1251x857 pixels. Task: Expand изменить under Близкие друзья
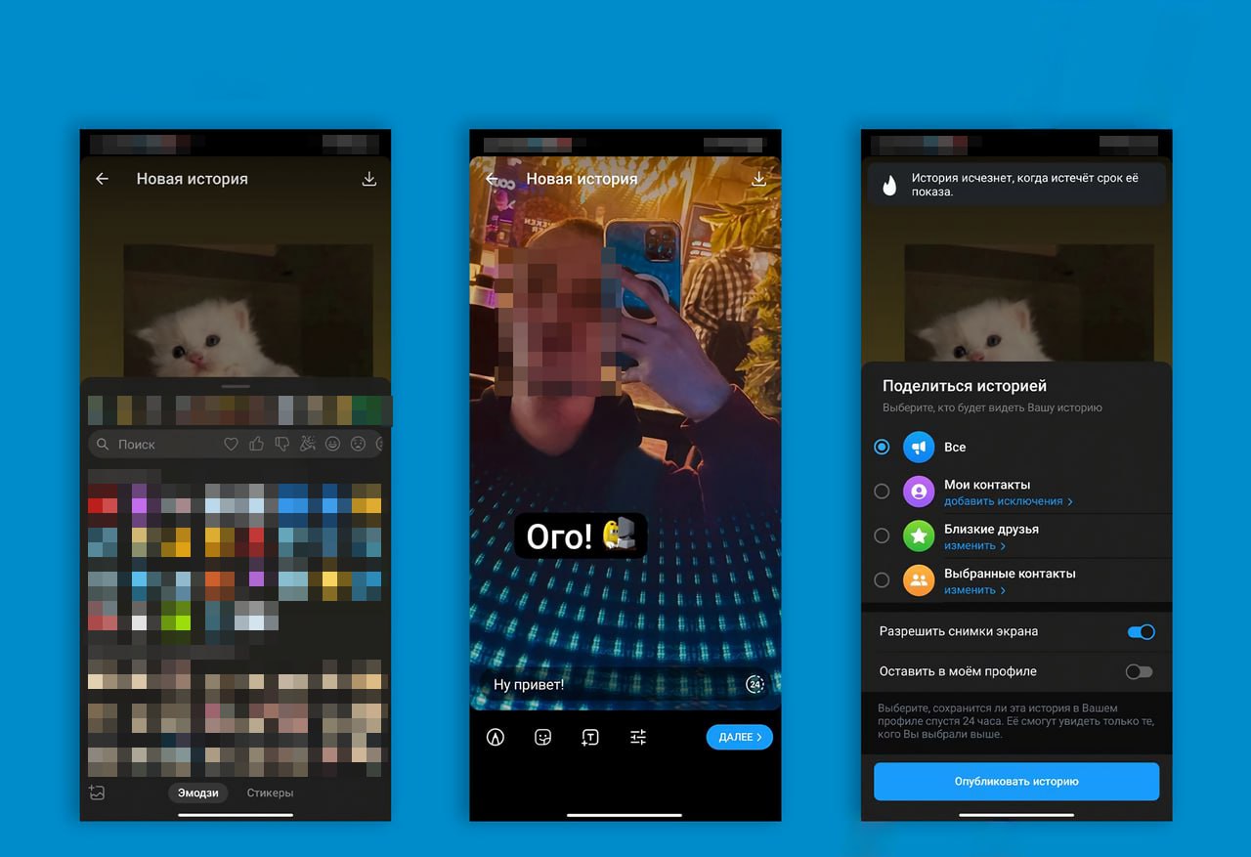[974, 545]
